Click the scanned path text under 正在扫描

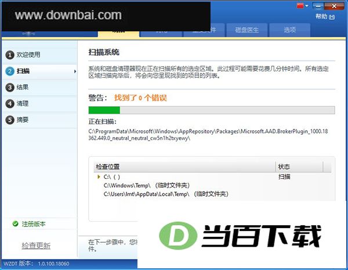point(208,135)
